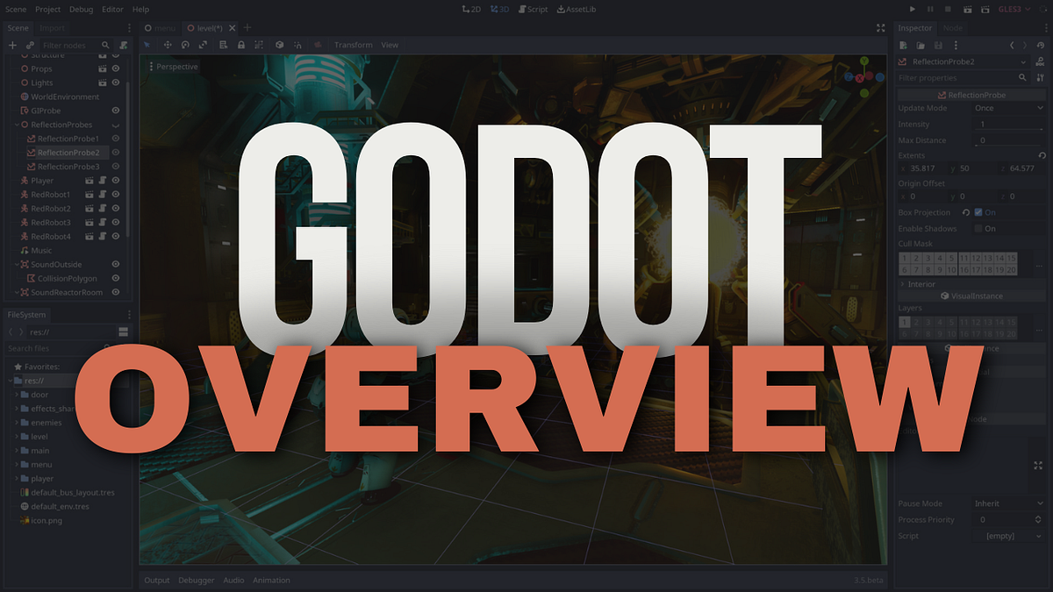The width and height of the screenshot is (1053, 592).
Task: Click the lock selected node icon
Action: click(x=241, y=45)
